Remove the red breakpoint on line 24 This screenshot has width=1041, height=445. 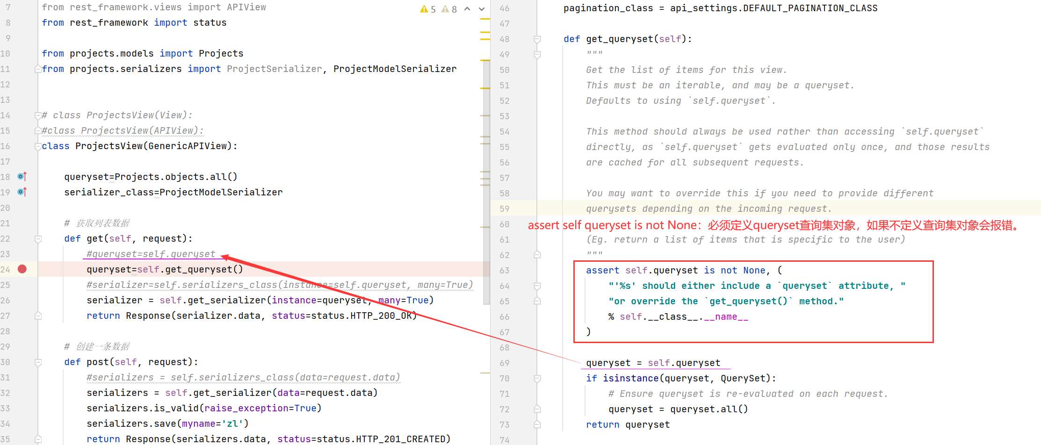(x=22, y=269)
